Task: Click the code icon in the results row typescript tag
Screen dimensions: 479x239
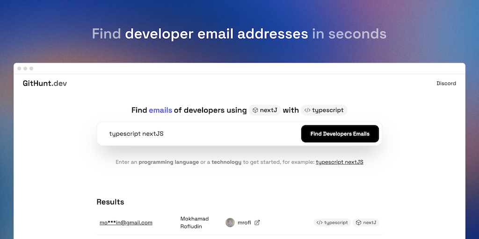Action: (319, 223)
